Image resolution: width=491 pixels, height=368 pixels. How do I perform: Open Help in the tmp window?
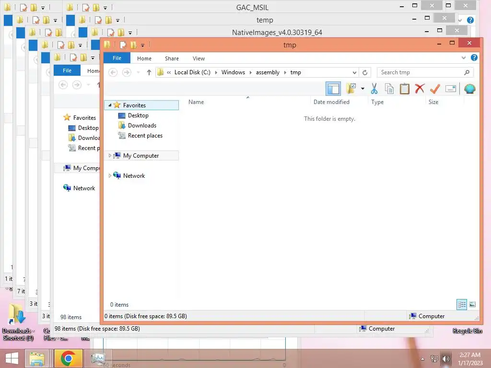click(474, 57)
